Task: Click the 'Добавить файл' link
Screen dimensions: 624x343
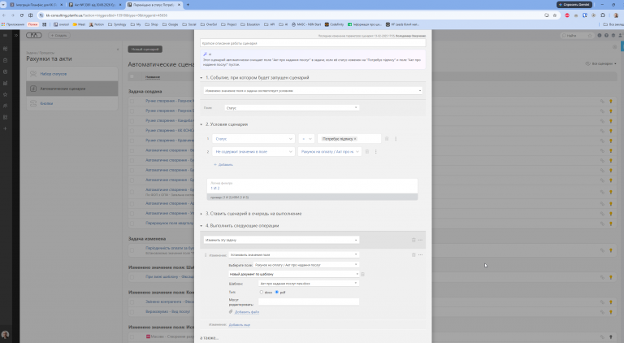Action: [x=247, y=312]
